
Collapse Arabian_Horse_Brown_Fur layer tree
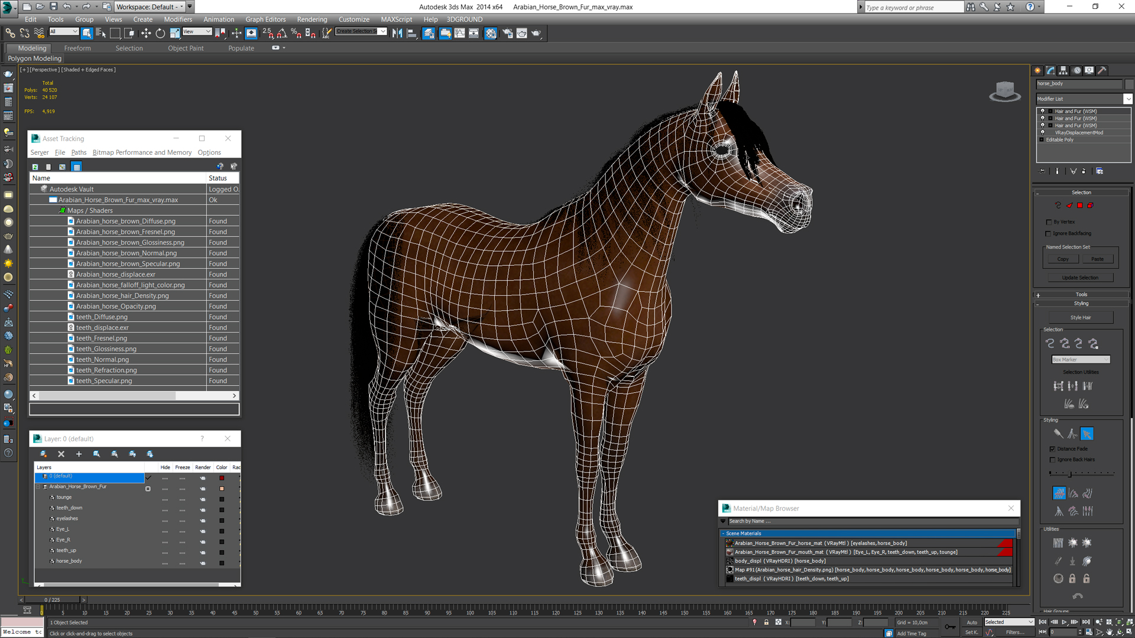38,487
